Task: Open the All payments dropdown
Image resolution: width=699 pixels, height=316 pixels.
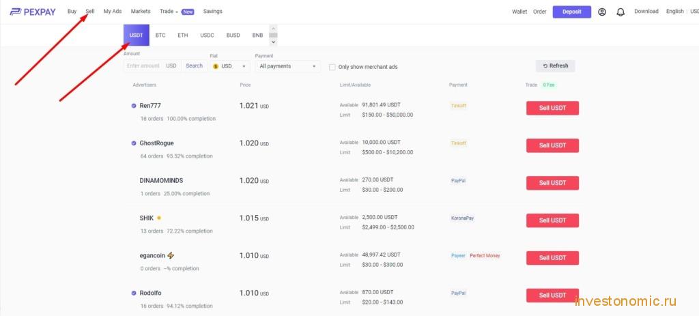Action: click(x=288, y=66)
